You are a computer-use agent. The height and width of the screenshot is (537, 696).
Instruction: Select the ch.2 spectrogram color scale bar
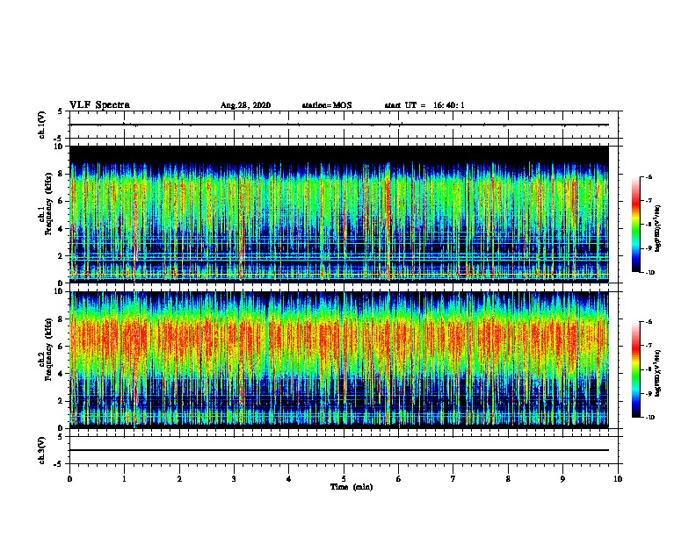pyautogui.click(x=635, y=369)
